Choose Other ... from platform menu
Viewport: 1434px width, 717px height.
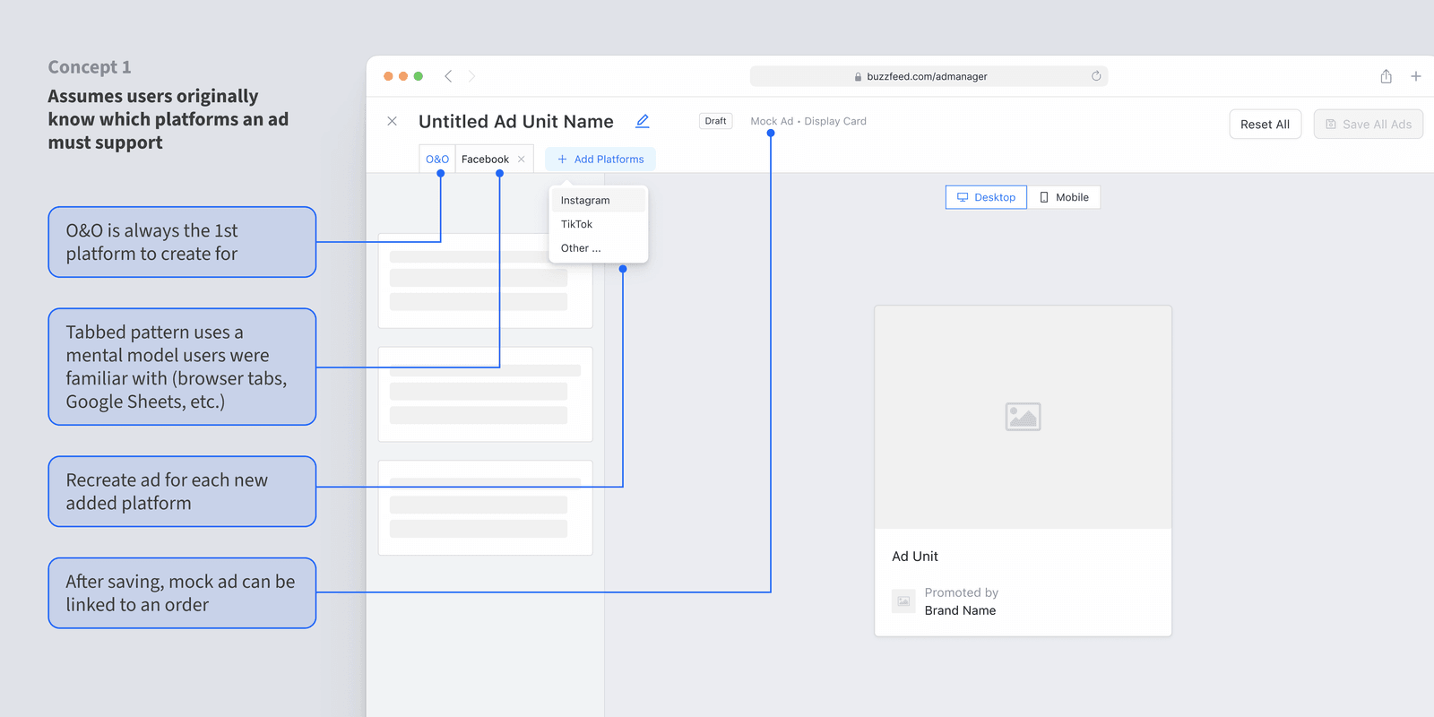tap(598, 248)
